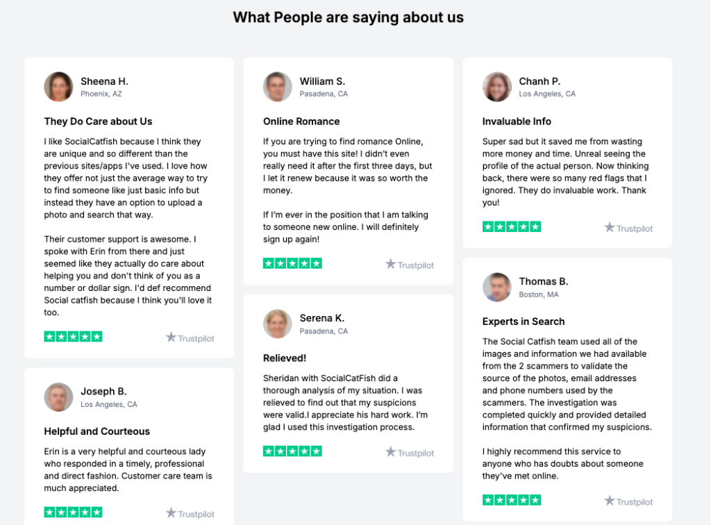Click Serena K.'s profile picture

278,324
